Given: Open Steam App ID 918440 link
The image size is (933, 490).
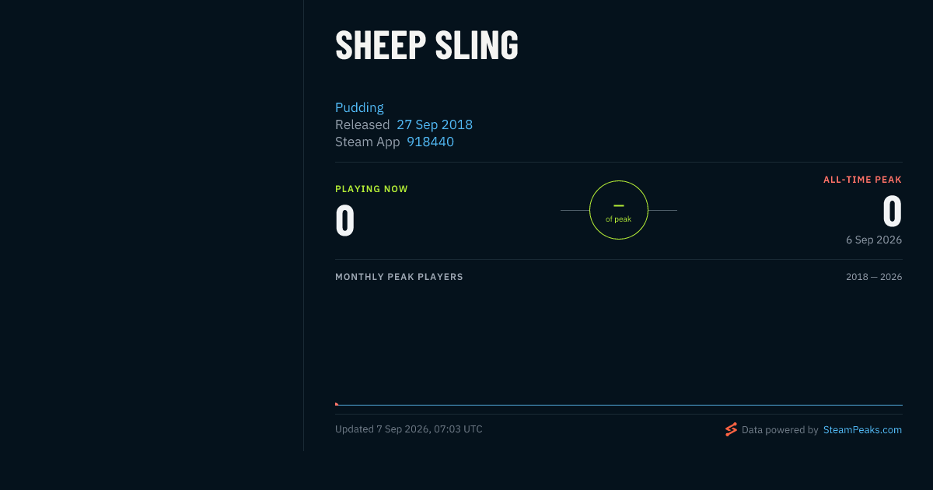Looking at the screenshot, I should pyautogui.click(x=430, y=142).
